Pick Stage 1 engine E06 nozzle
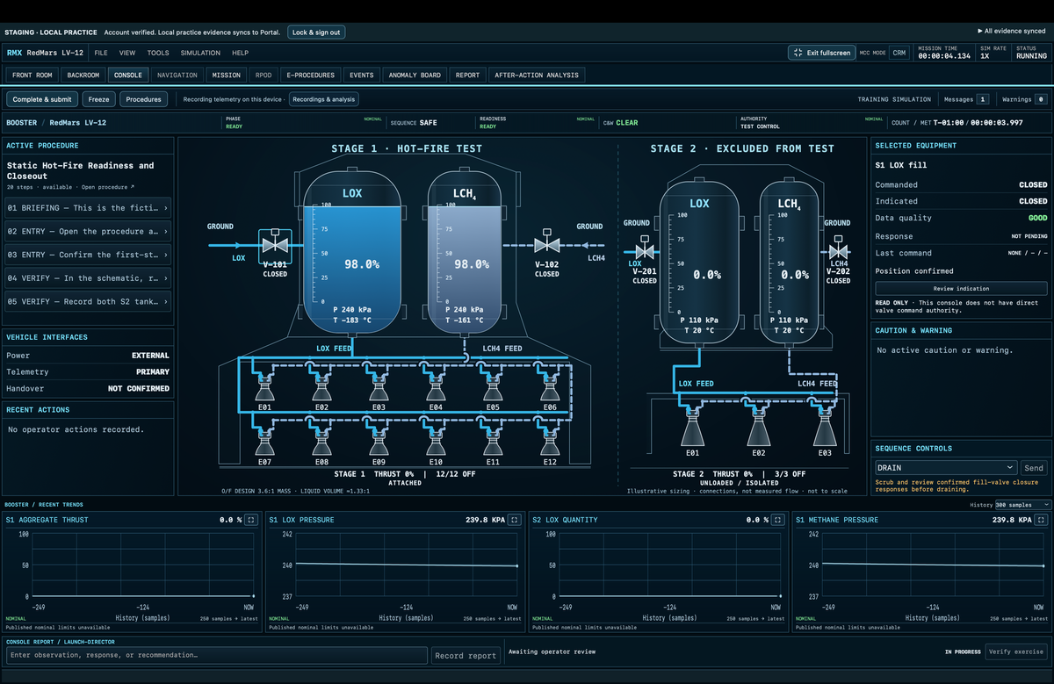Screen dimensions: 1054x684 [550, 387]
